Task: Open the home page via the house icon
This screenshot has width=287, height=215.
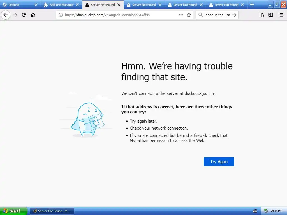Action: tap(33, 15)
